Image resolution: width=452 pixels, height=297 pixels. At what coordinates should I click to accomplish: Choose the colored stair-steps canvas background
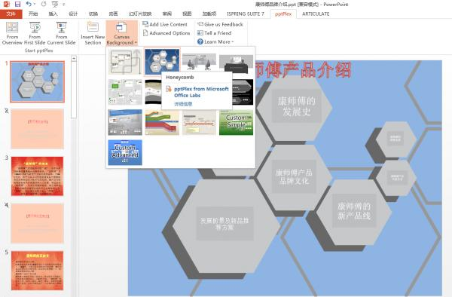162,122
